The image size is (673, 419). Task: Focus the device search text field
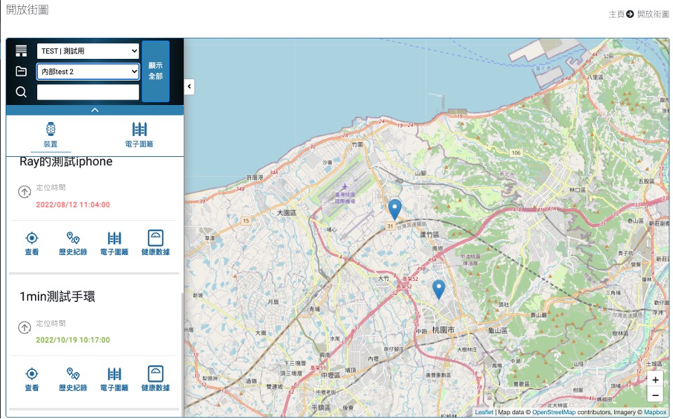88,92
